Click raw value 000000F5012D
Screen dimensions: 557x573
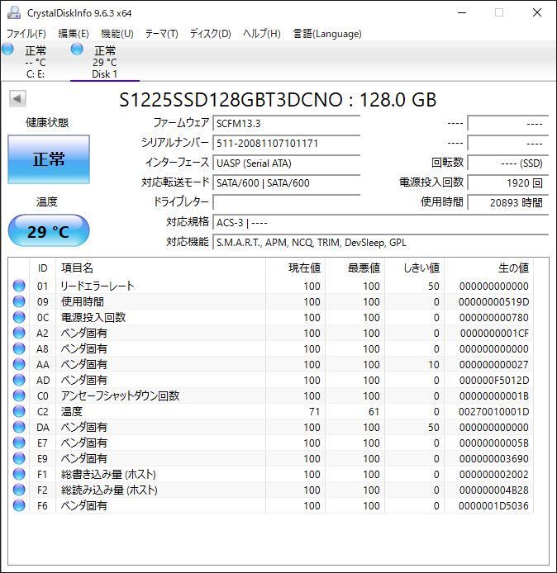[494, 381]
